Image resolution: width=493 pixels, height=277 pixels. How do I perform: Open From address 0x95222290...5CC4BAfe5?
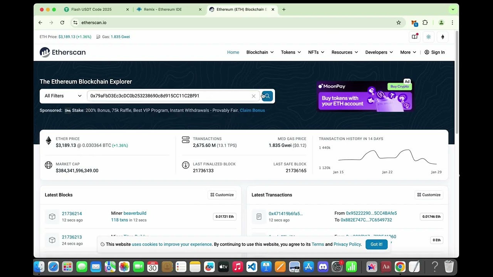[x=371, y=213]
